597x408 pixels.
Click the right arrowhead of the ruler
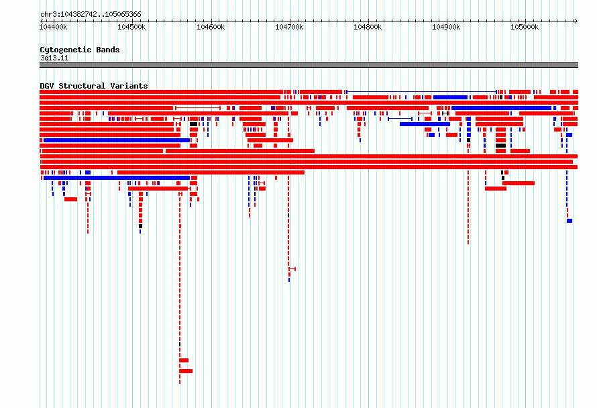pos(576,21)
